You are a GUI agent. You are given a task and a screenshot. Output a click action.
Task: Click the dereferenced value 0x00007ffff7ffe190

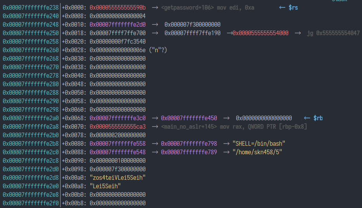coord(192,33)
